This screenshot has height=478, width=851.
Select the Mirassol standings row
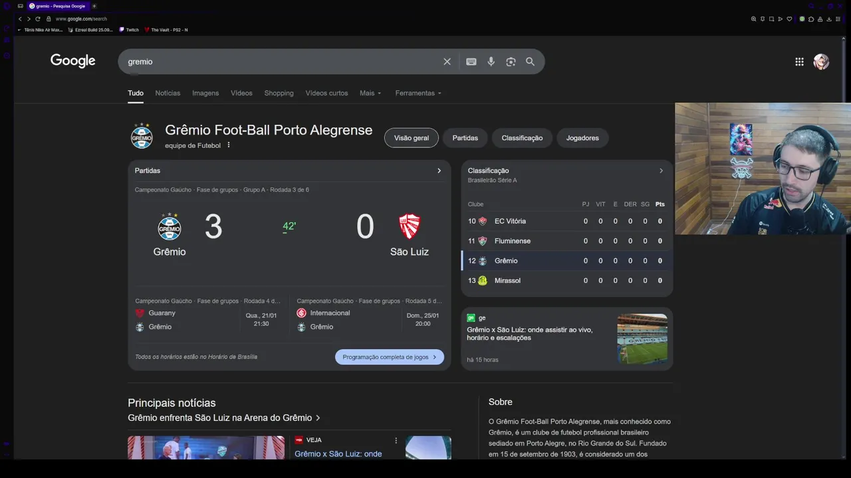coord(567,281)
